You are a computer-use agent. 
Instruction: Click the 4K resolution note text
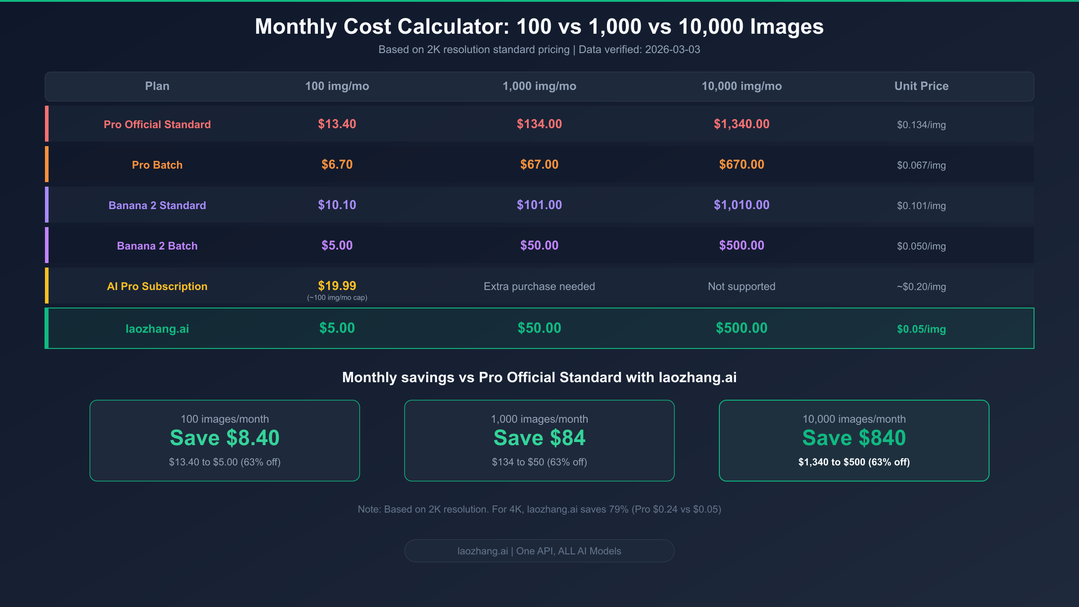coord(539,509)
